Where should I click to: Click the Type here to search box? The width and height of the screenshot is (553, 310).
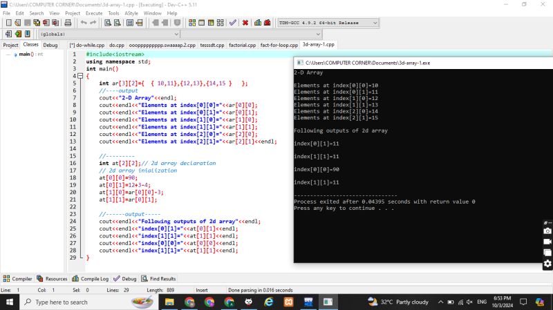[x=88, y=302]
